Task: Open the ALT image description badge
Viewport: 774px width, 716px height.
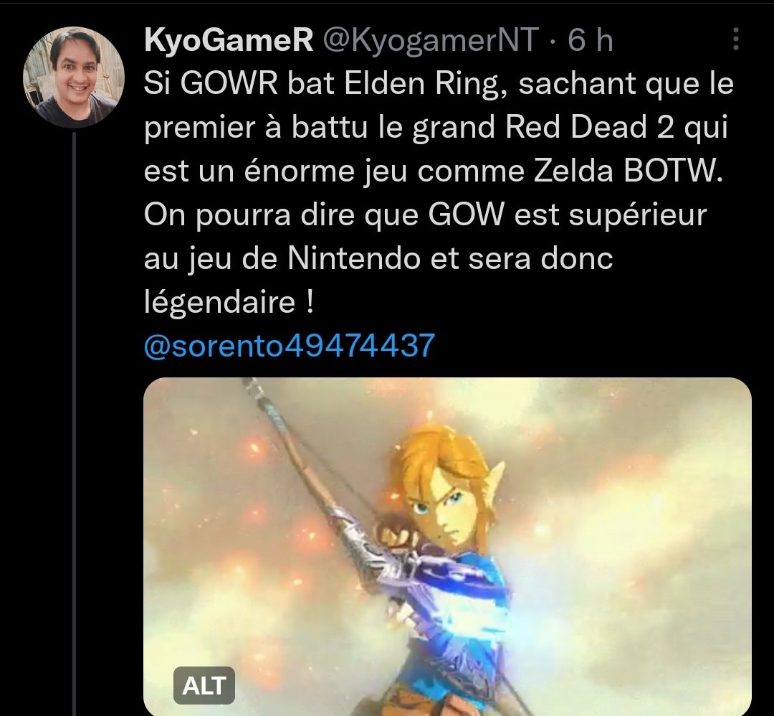Action: coord(204,685)
